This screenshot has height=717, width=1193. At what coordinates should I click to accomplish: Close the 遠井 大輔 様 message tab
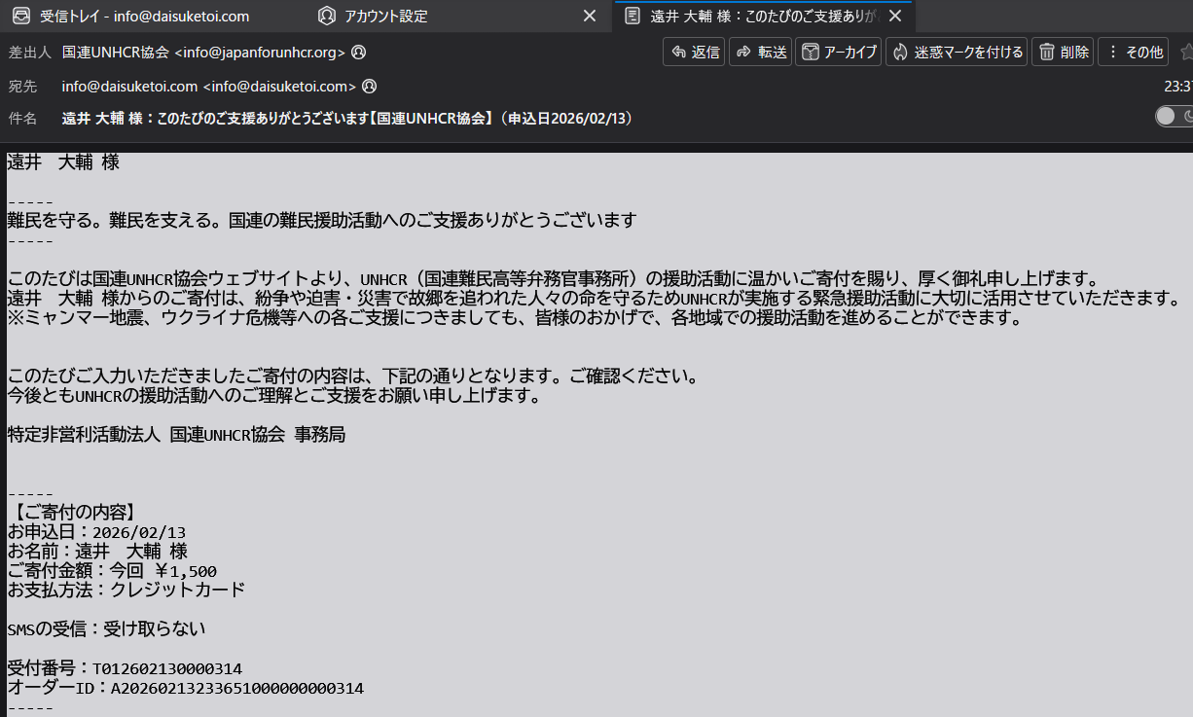pos(895,16)
